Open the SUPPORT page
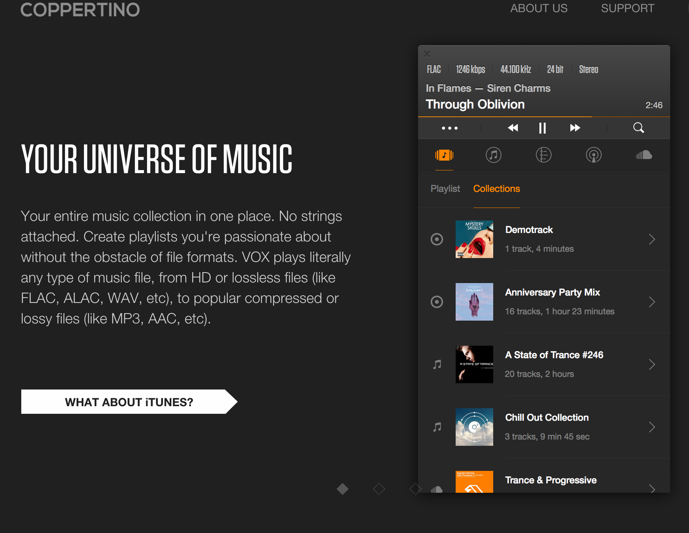 [627, 8]
